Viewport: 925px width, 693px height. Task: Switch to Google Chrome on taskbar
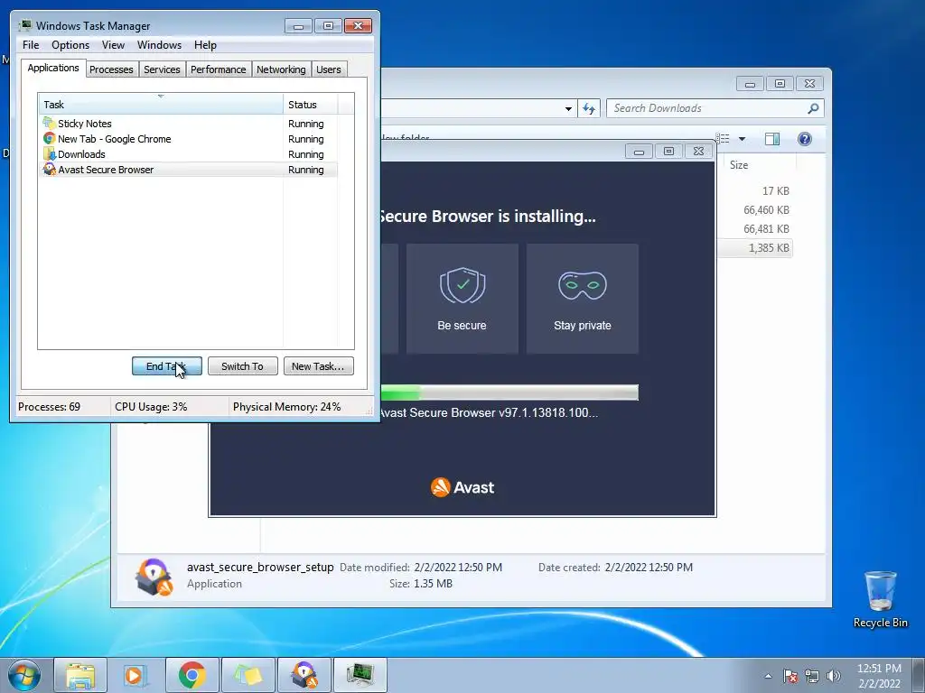click(192, 675)
